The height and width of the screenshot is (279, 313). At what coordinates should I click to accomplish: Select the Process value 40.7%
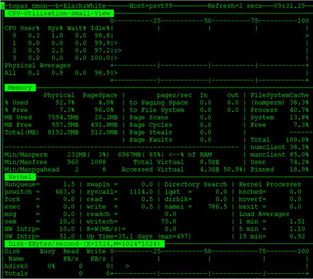(x=299, y=110)
